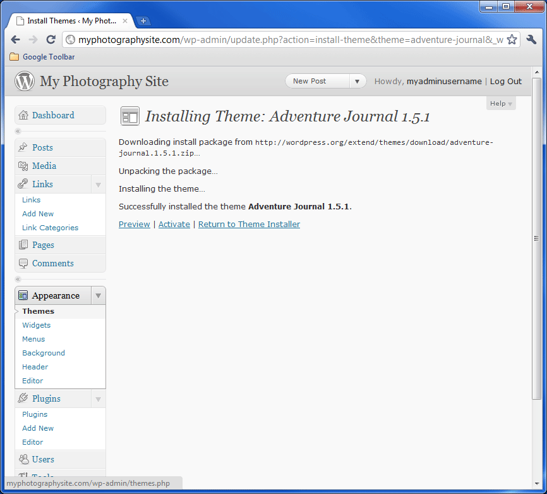Click the browser back arrow
This screenshot has height=494, width=547.
[15, 39]
